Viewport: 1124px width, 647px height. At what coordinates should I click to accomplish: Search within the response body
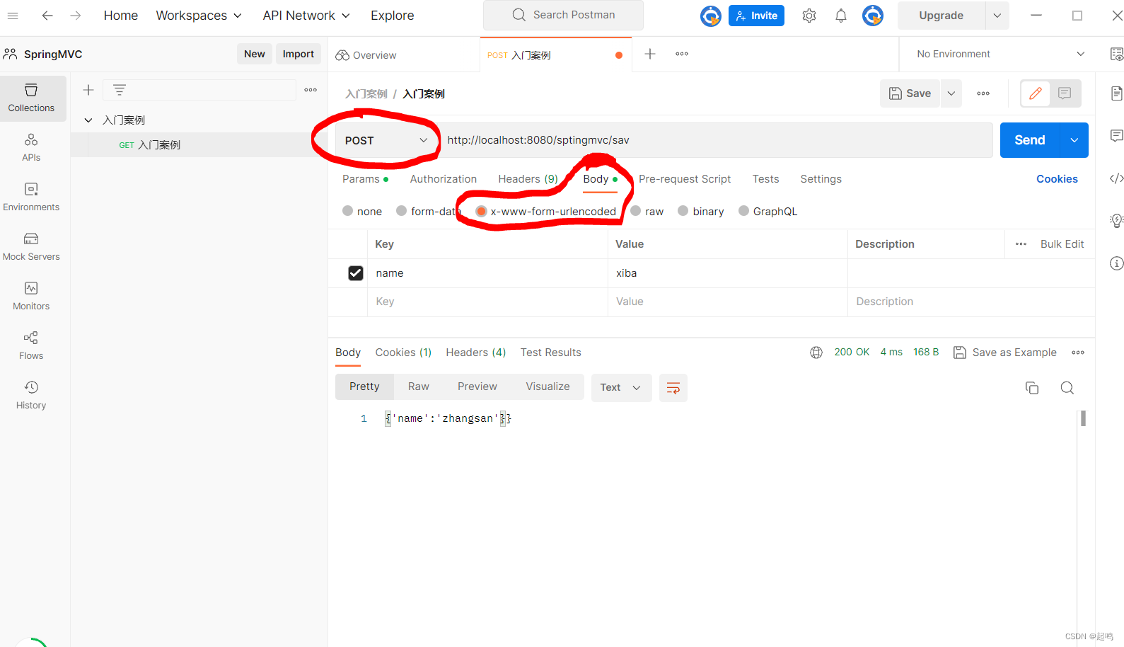click(1067, 388)
